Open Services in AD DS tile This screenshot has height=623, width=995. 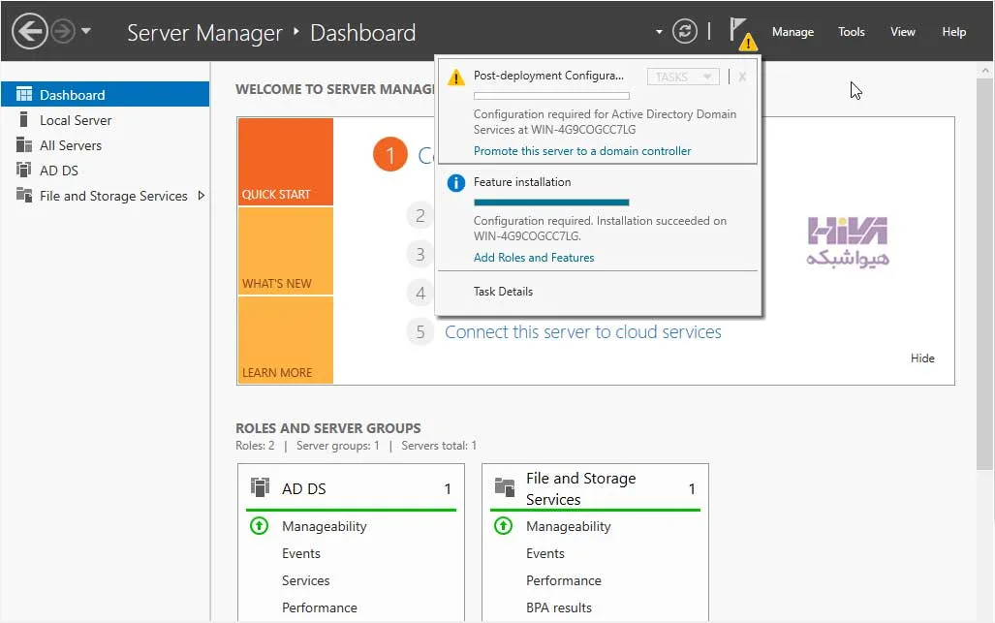305,580
